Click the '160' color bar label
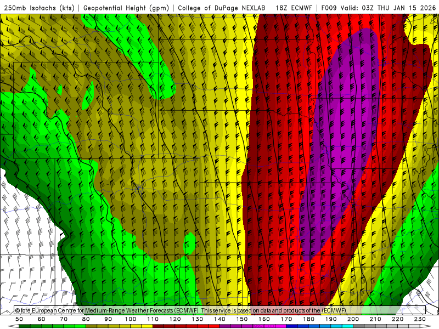 click(264, 319)
